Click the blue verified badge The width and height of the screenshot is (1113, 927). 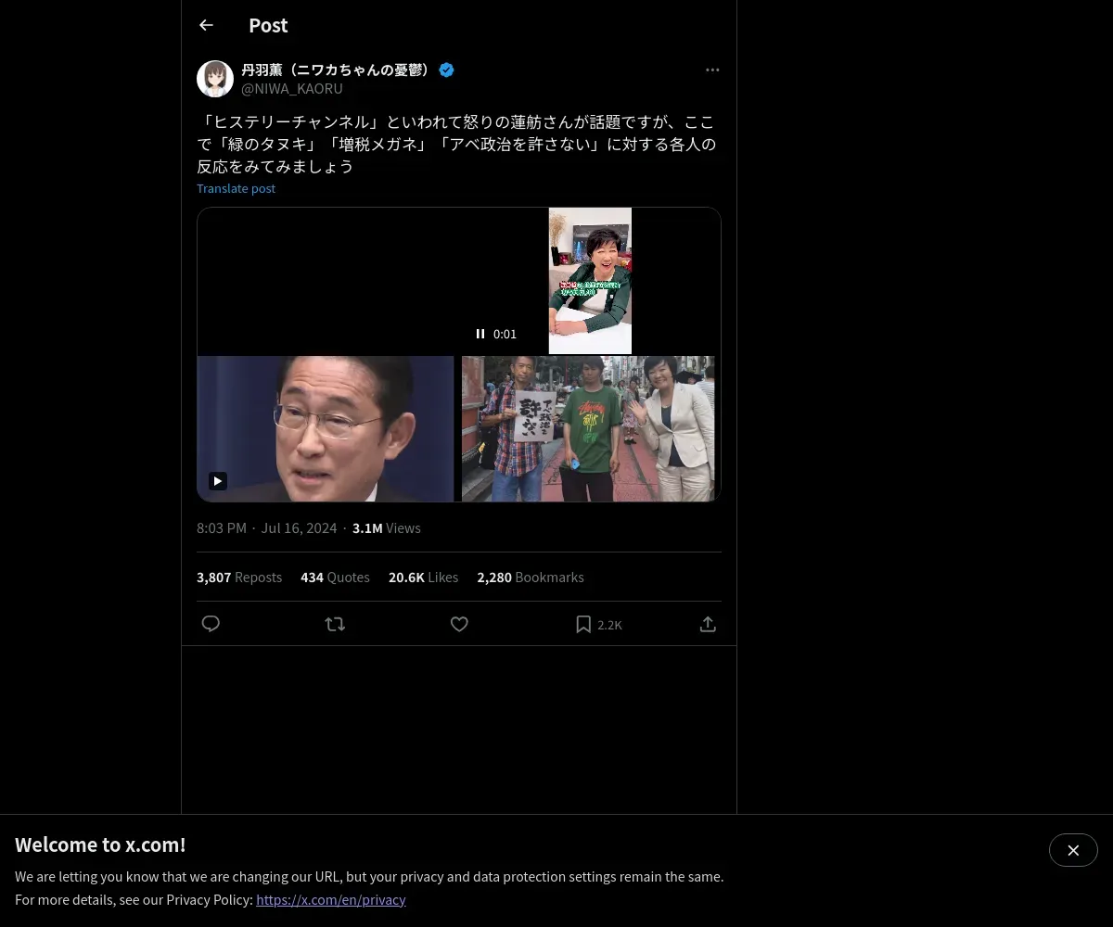click(x=446, y=70)
